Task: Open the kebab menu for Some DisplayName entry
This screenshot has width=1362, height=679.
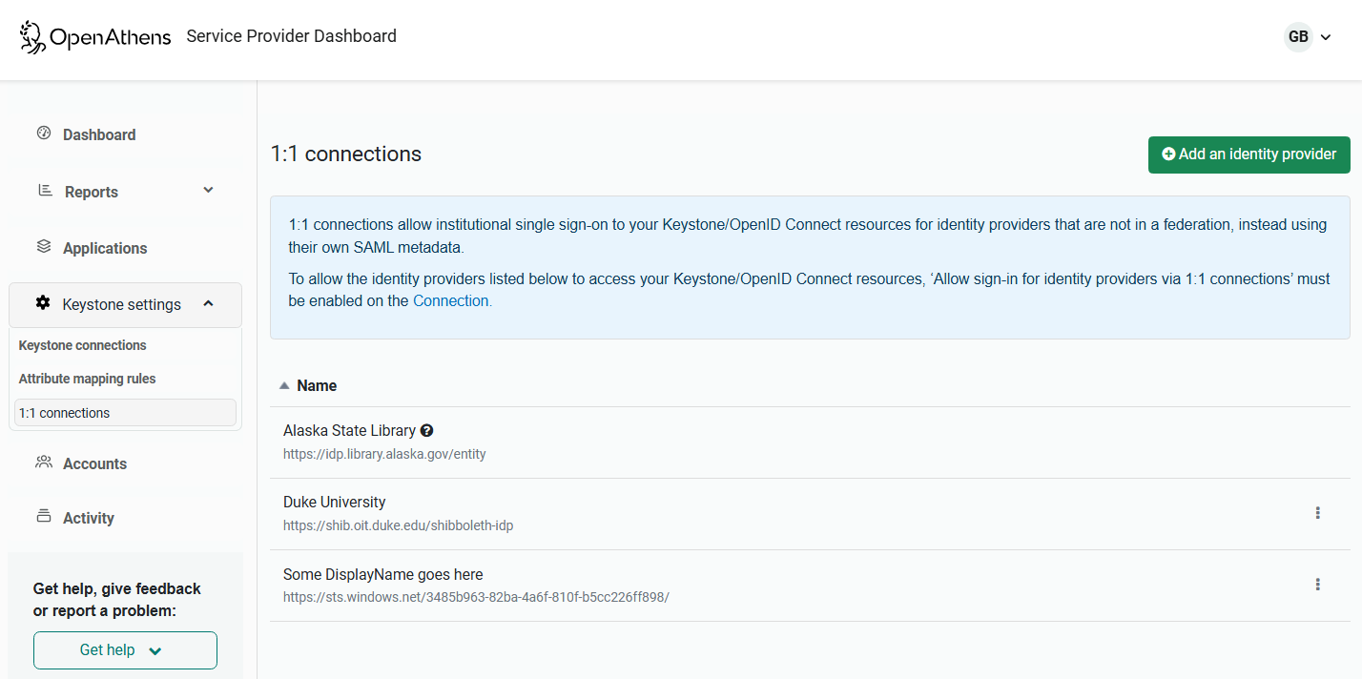Action: pyautogui.click(x=1318, y=584)
